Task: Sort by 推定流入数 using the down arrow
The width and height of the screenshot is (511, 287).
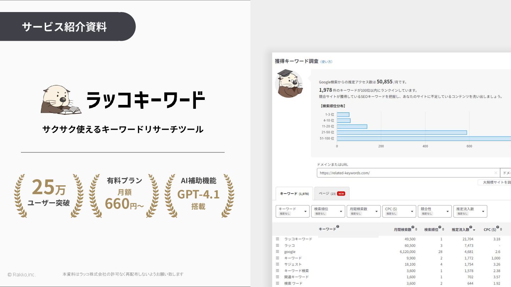Action: [x=474, y=230]
